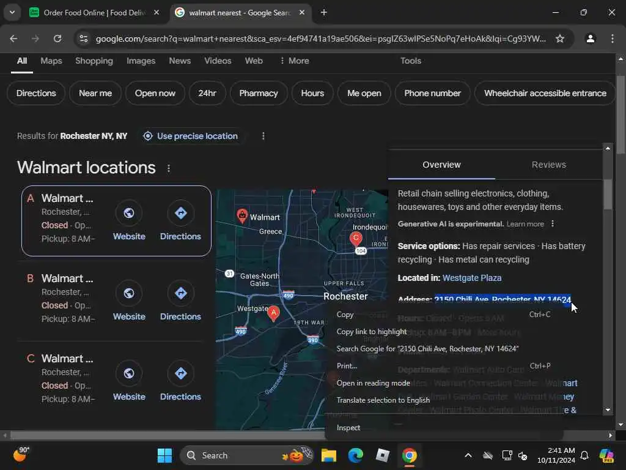Choose Copy from the context menu

pos(444,315)
